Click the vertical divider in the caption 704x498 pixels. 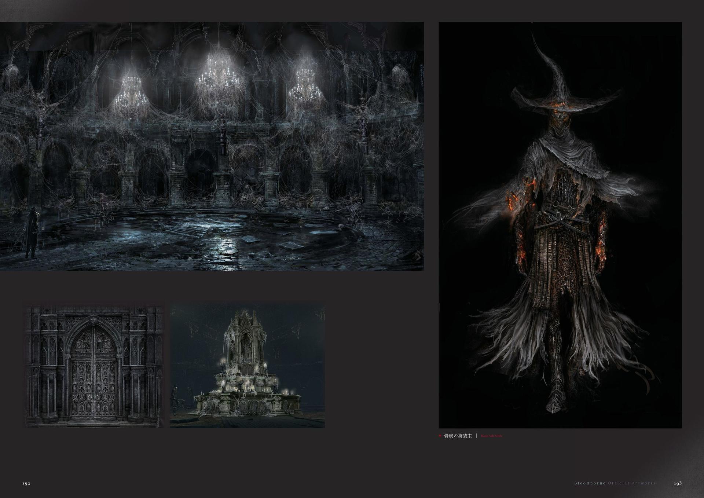pyautogui.click(x=476, y=436)
